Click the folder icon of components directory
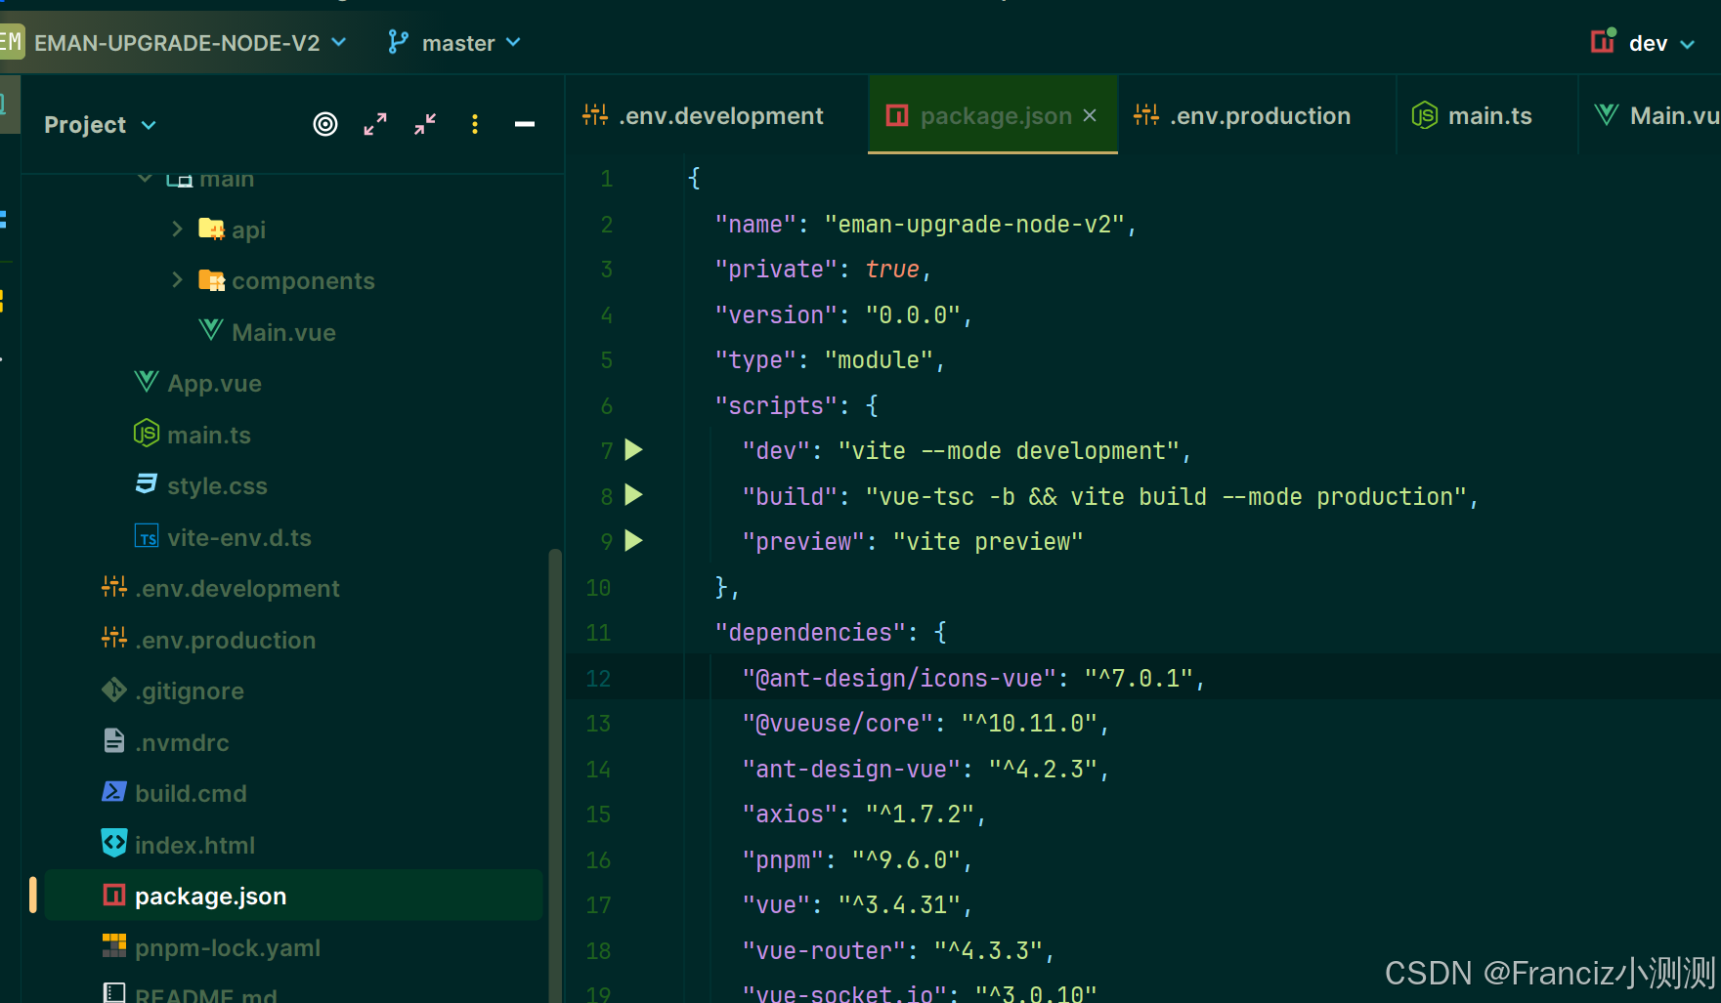 (211, 280)
